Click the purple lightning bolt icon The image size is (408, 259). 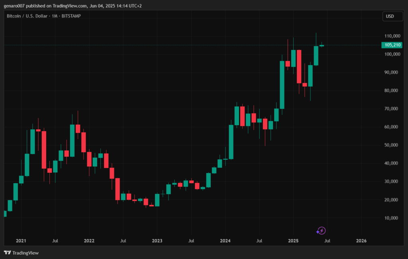321,230
